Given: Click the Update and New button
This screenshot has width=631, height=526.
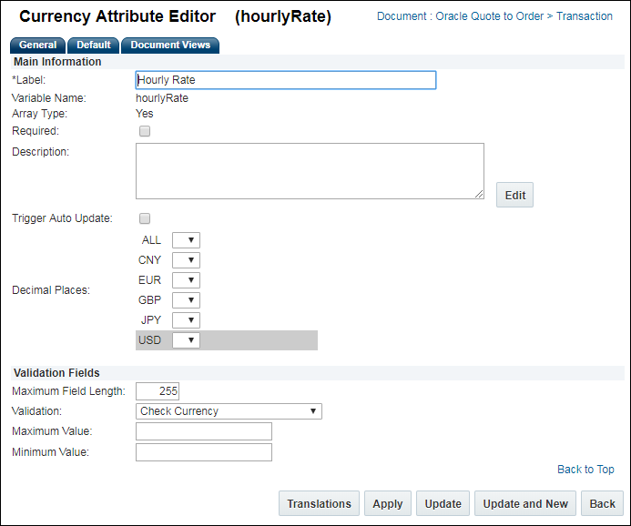Looking at the screenshot, I should (525, 503).
